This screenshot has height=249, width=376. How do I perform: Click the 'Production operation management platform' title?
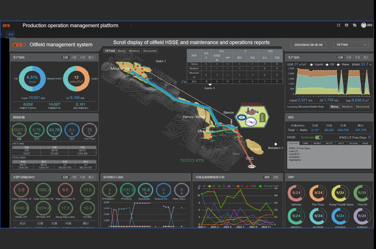[x=70, y=25]
